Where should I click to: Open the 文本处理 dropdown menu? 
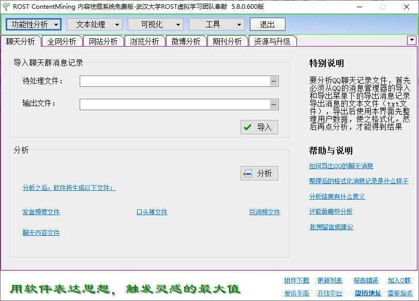[95, 25]
